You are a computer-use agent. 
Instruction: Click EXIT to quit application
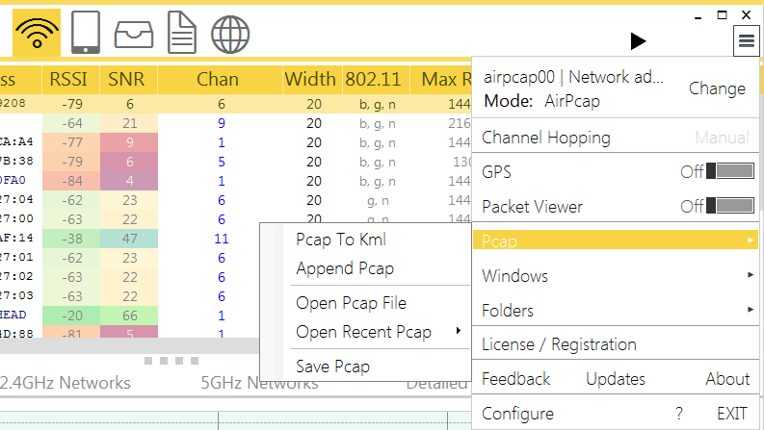(732, 414)
